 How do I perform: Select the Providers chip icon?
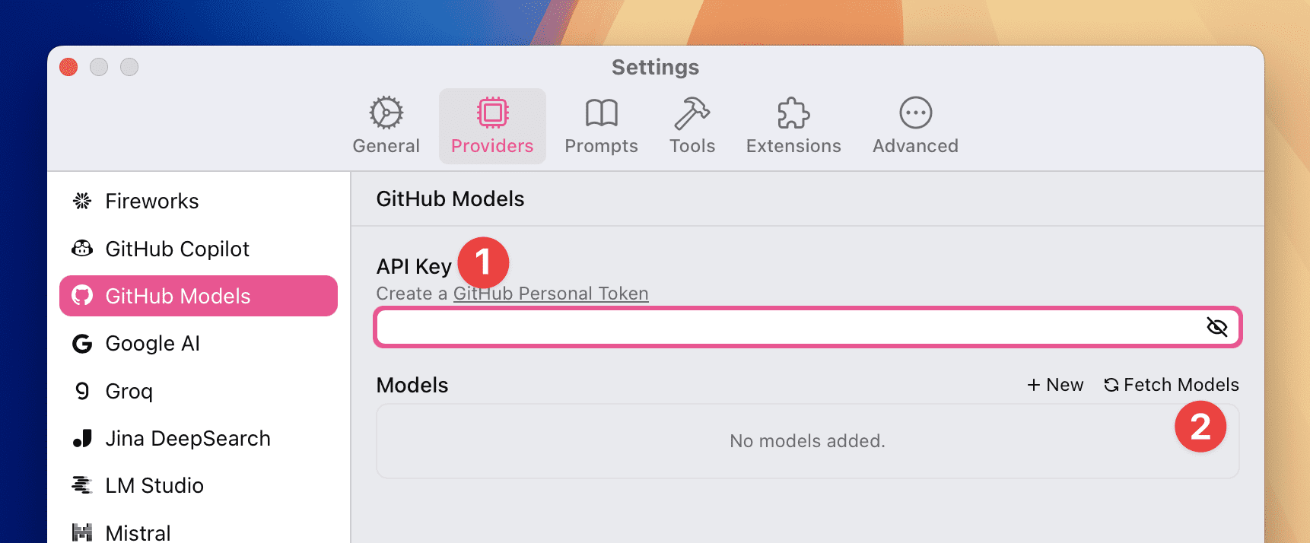click(x=492, y=113)
